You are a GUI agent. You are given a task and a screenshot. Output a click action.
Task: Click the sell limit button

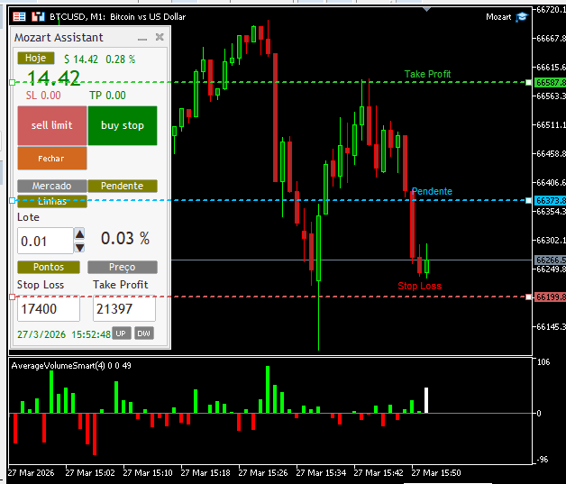click(52, 125)
